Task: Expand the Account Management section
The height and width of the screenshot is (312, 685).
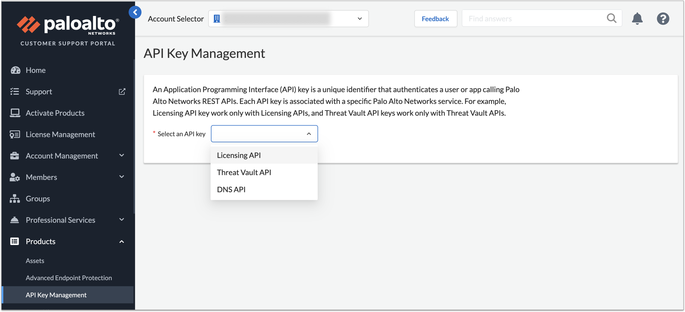Action: coord(121,156)
